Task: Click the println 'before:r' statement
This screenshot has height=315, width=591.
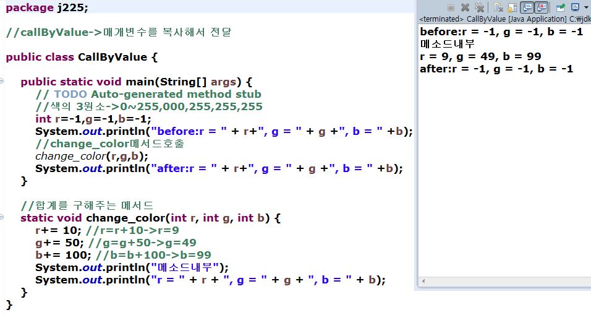Action: coord(224,131)
